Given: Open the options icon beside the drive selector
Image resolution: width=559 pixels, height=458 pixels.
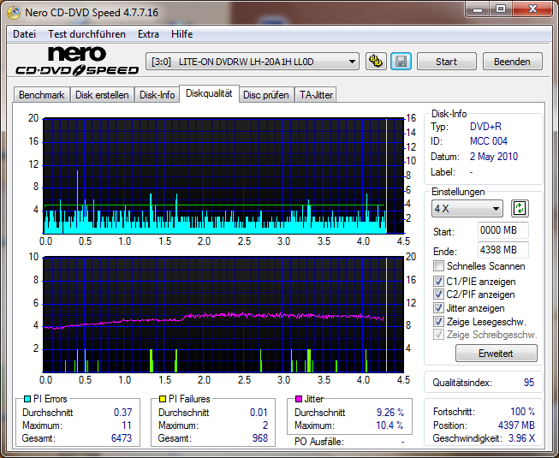Looking at the screenshot, I should 376,62.
